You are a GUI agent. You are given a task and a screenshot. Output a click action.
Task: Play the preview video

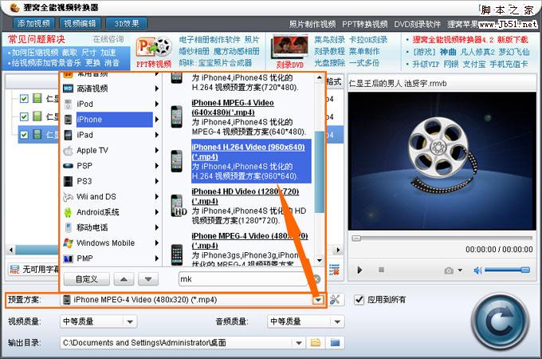tap(359, 270)
